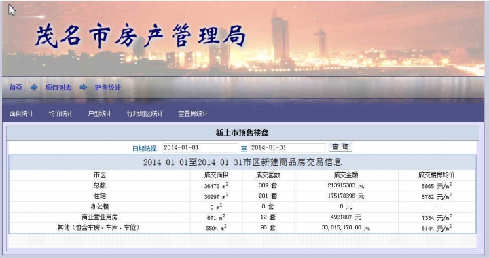Click the 茂名市房产管理局 banner title
Image resolution: width=489 pixels, height=258 pixels.
(x=140, y=36)
